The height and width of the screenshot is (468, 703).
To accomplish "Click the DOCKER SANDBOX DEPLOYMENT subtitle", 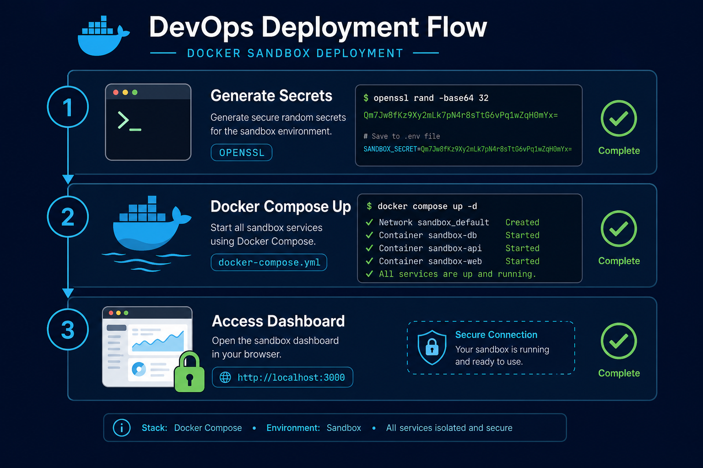I will coord(295,53).
